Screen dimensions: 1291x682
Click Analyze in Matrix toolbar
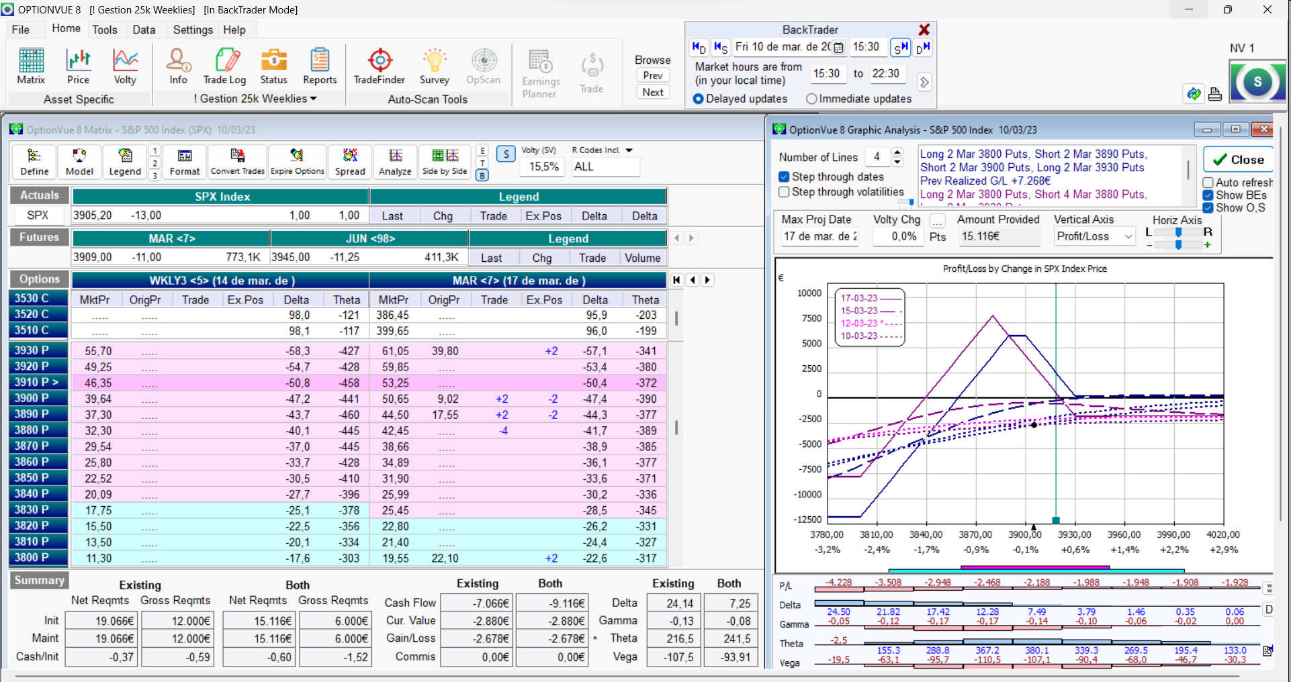pyautogui.click(x=395, y=162)
